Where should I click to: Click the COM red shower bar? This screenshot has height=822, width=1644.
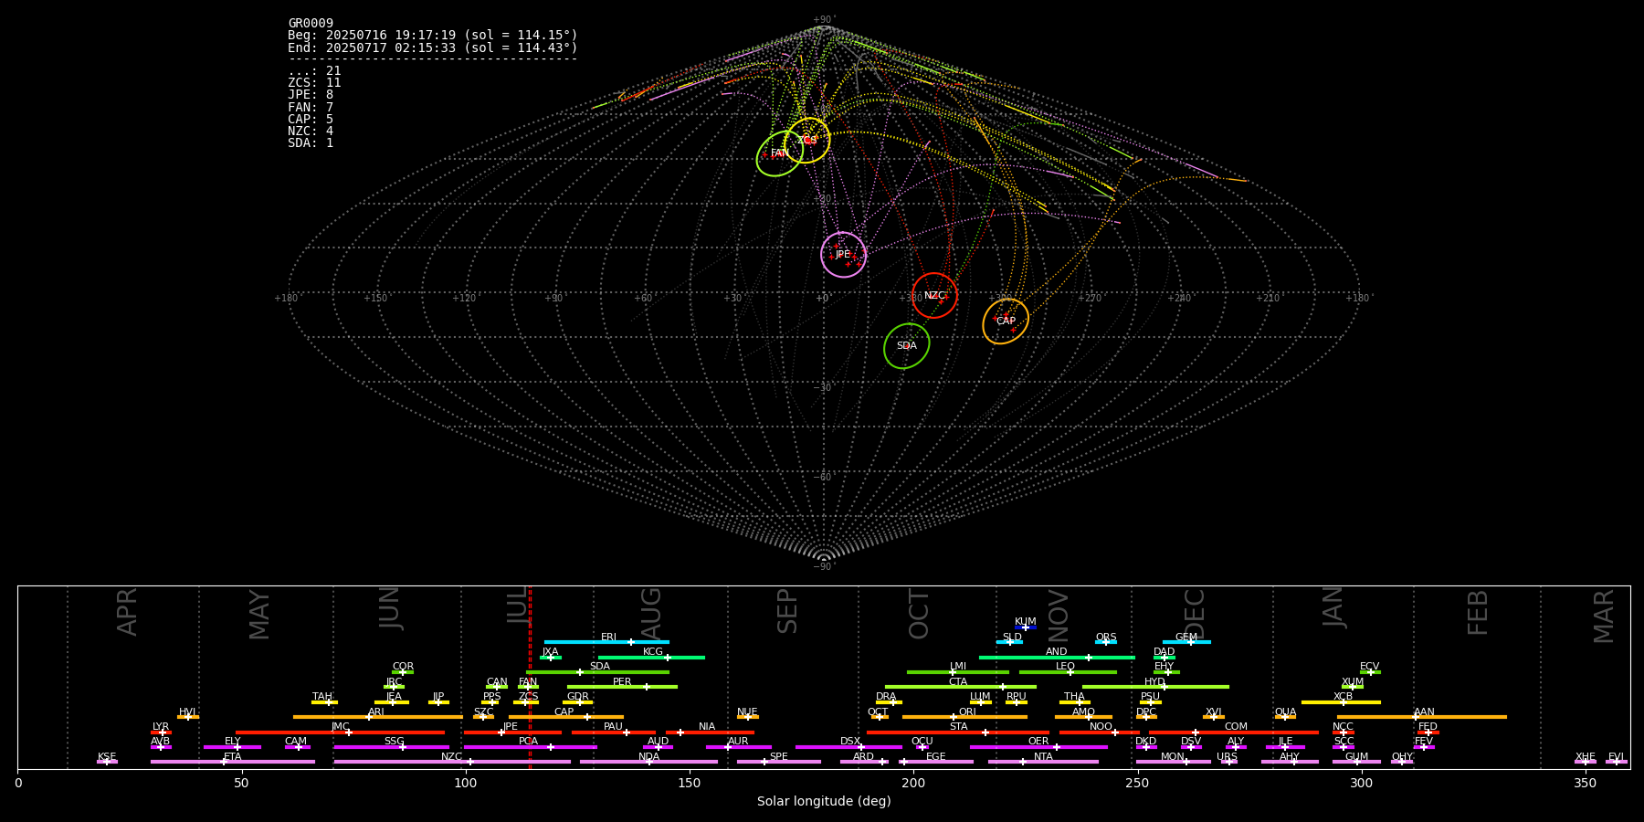(x=1235, y=732)
